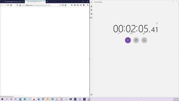
Task: Open Firefox Library
Action: point(72,5)
